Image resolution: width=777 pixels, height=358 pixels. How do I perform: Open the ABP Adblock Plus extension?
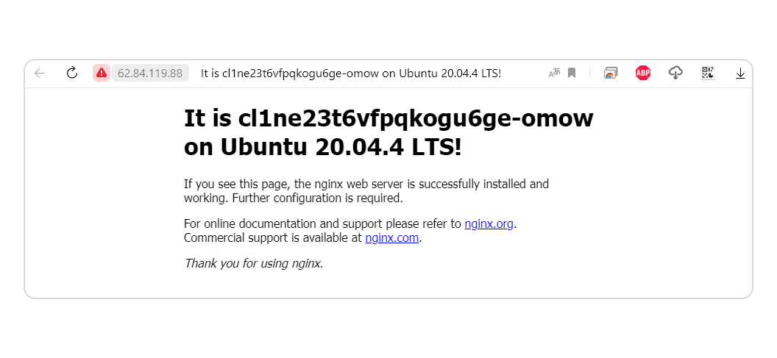[x=642, y=73]
